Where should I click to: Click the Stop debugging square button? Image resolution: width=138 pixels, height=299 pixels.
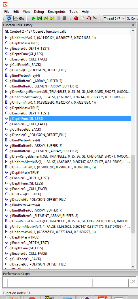(x=64, y=18)
